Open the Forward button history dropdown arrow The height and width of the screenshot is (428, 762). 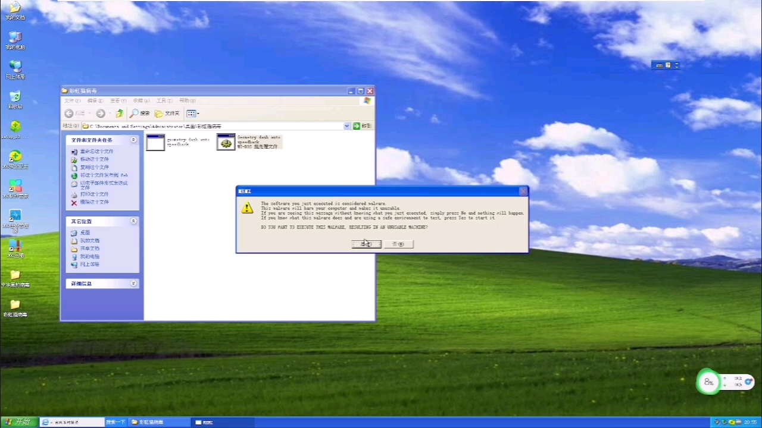click(x=109, y=114)
